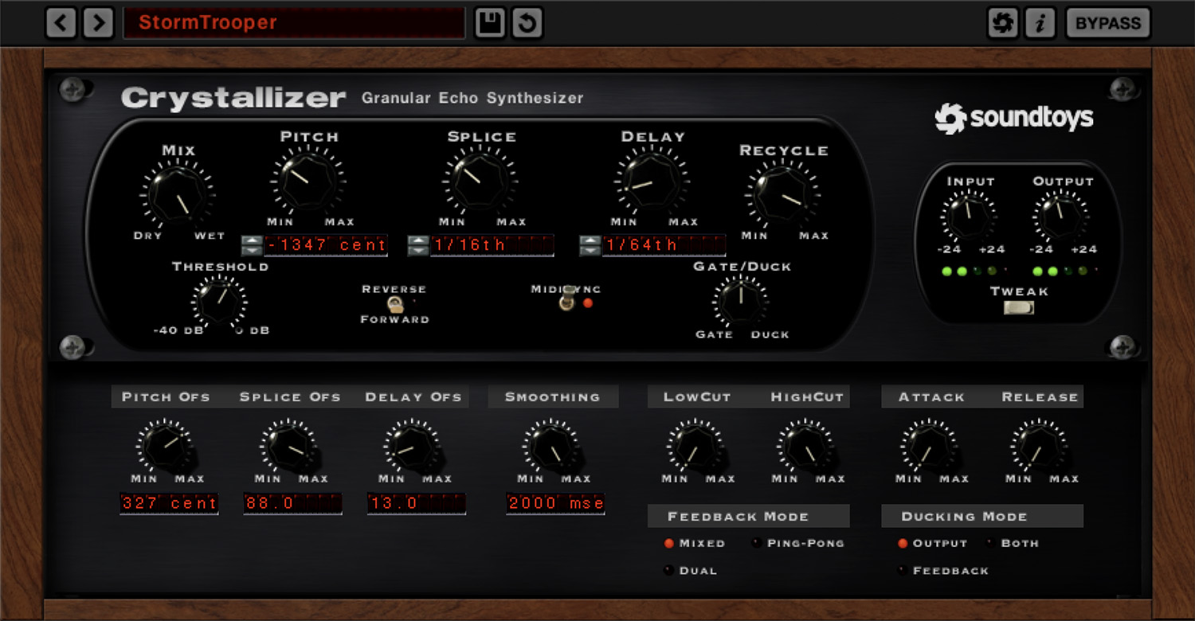Increase splice value with up stepper arrow
Viewport: 1195px width, 621px height.
pos(417,239)
